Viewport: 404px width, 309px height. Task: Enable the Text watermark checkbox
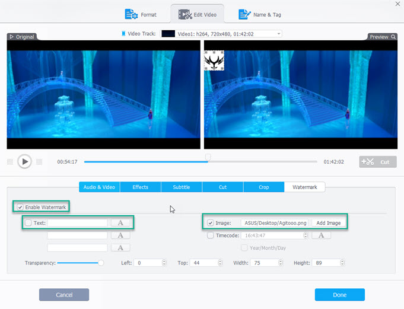(x=28, y=223)
